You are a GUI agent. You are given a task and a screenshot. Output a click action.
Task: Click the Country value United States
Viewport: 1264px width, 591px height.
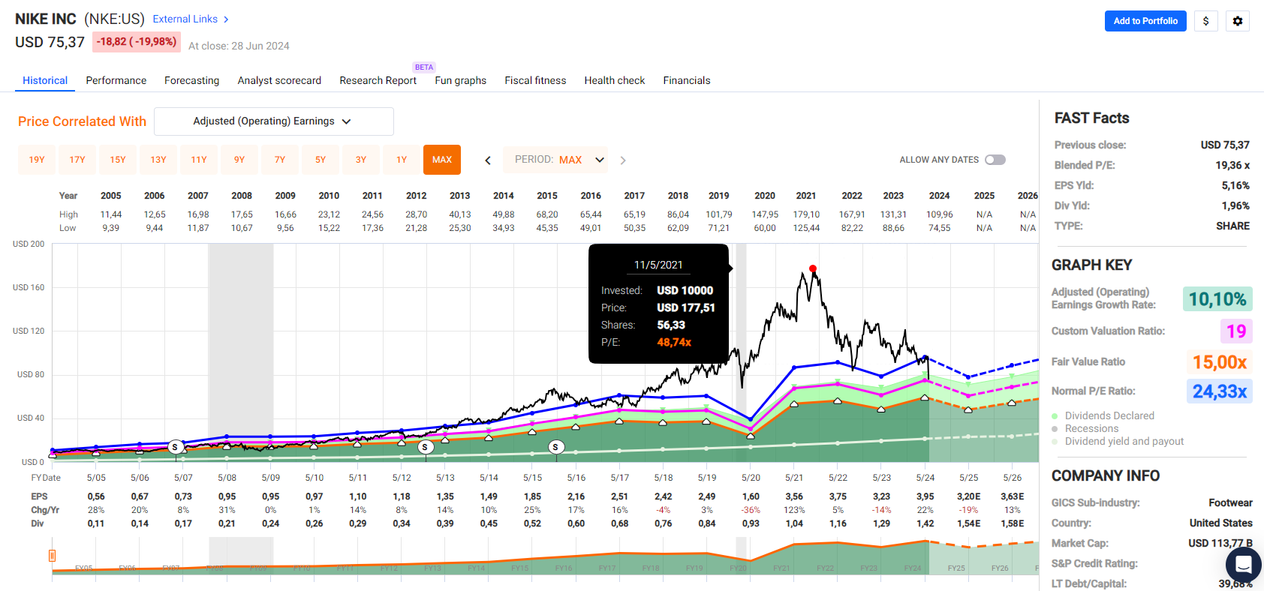click(1220, 523)
